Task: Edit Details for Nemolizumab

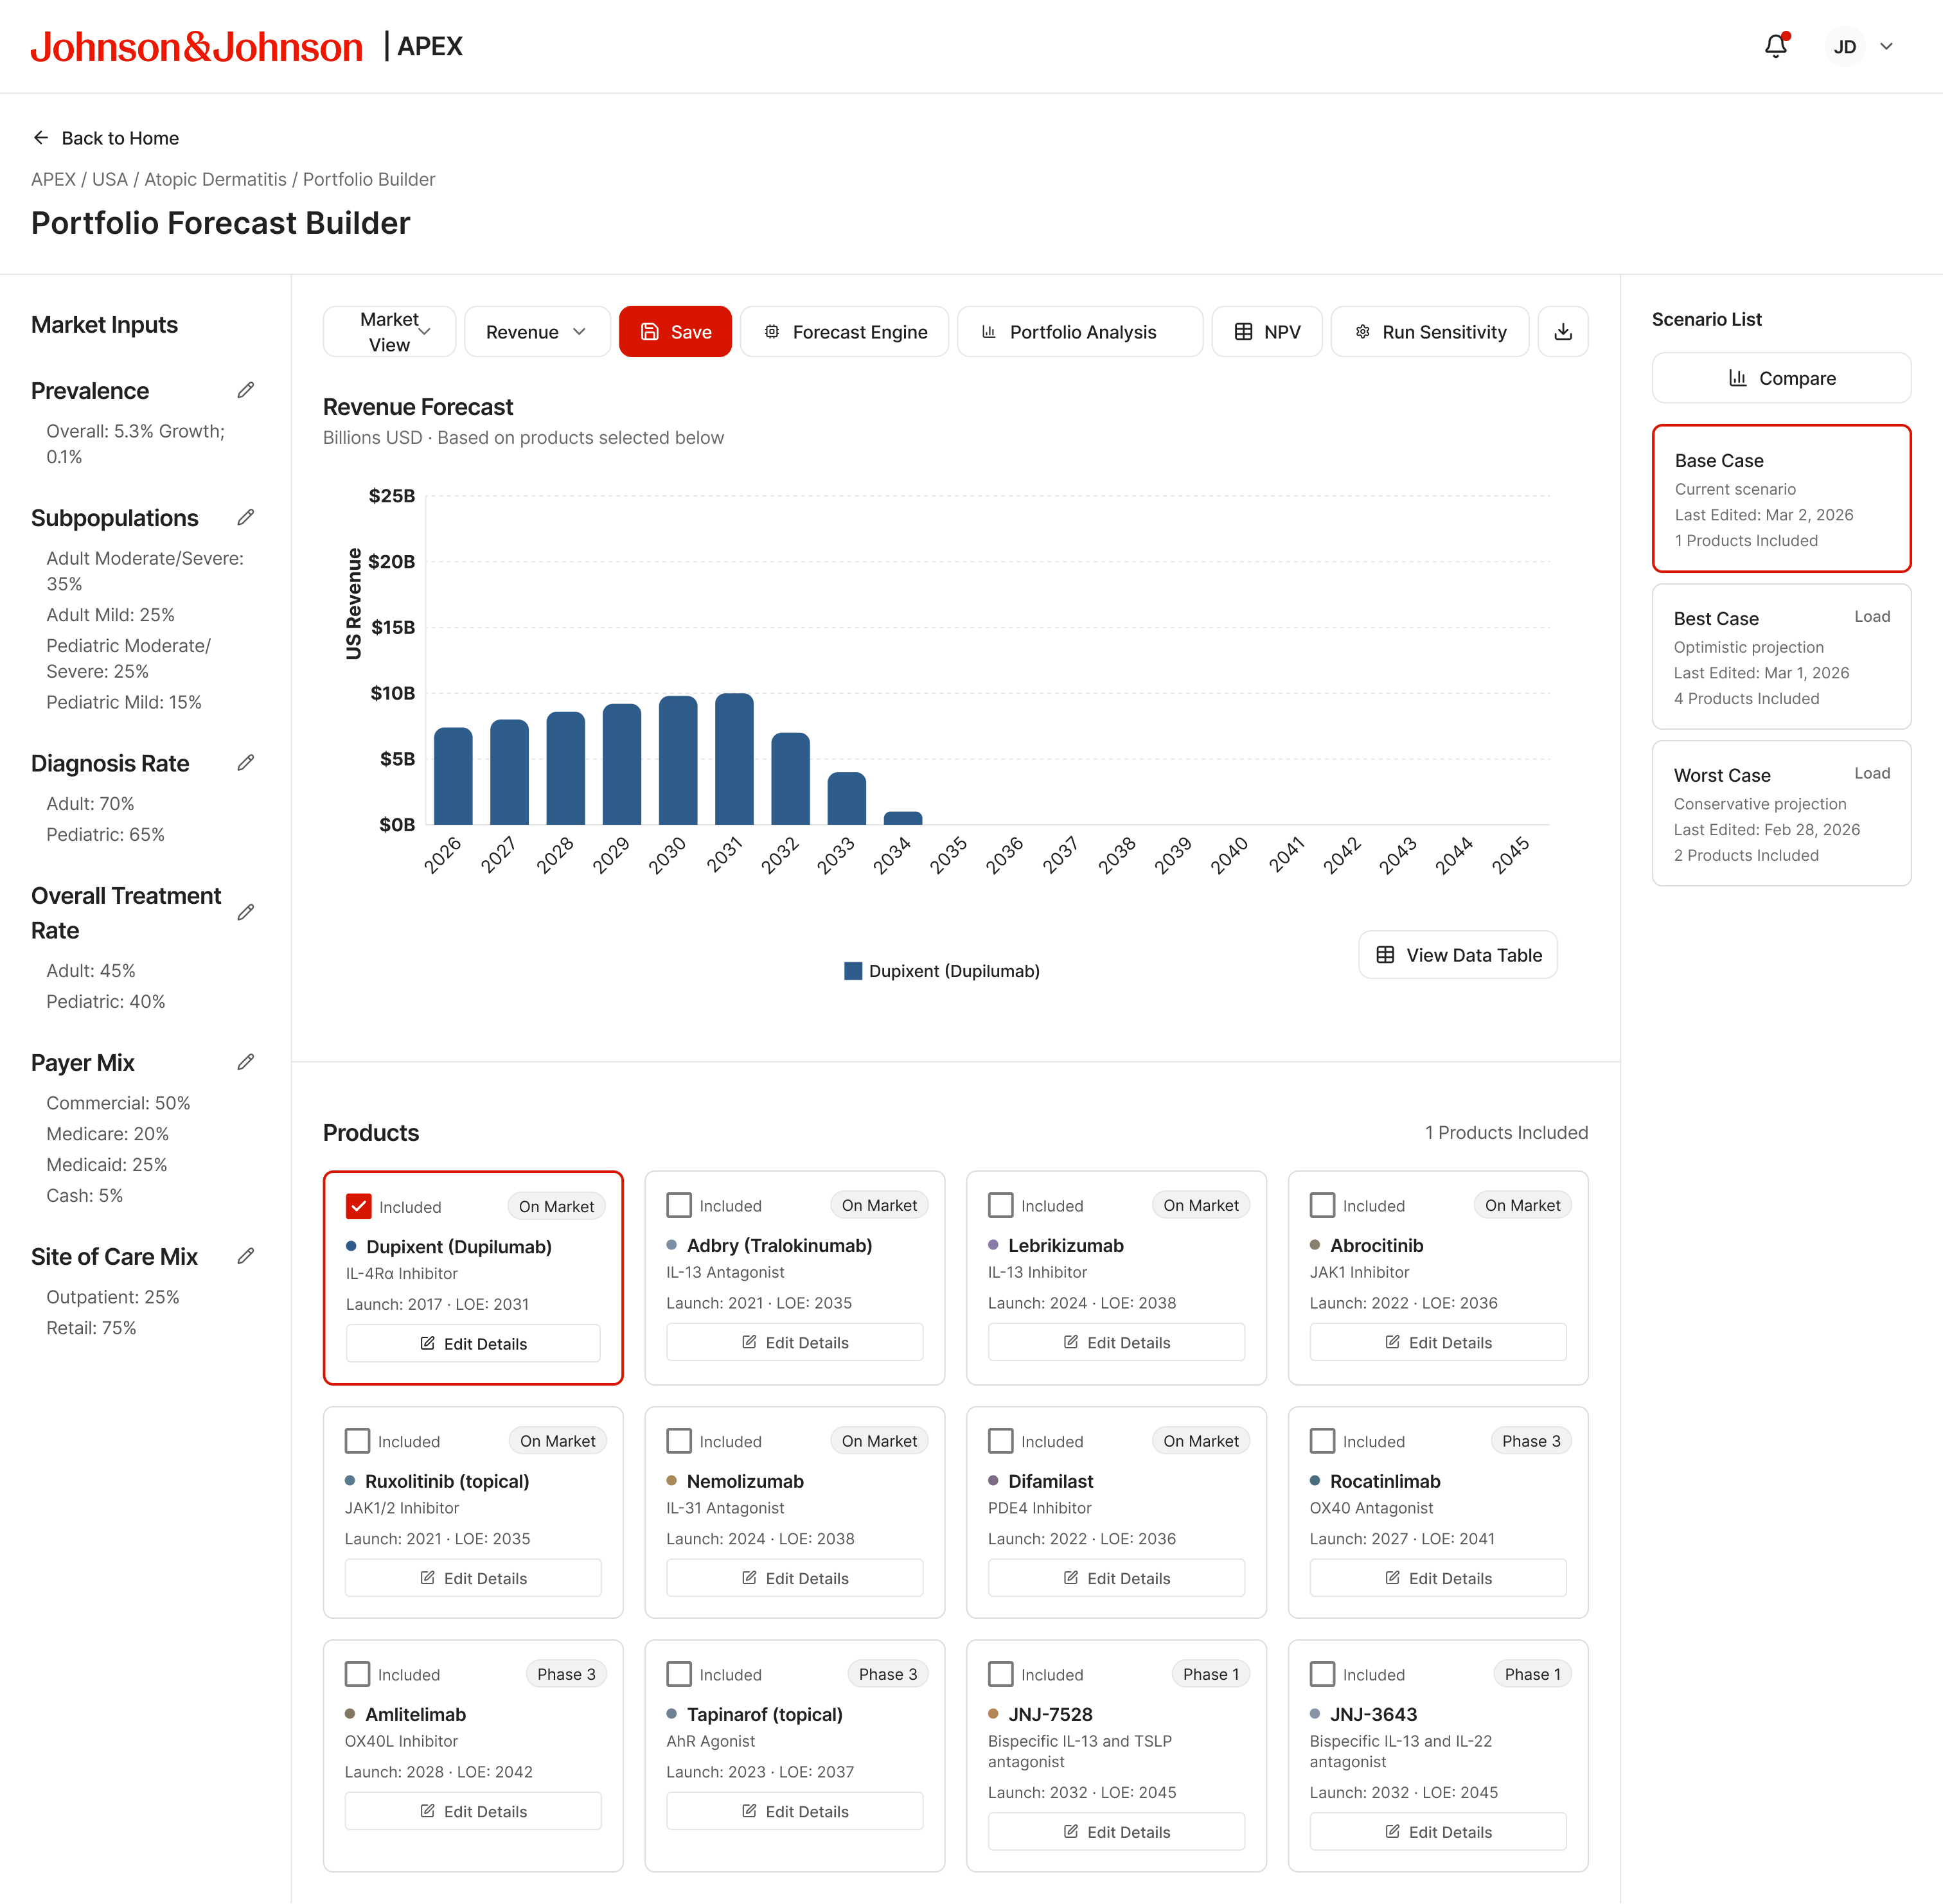Action: (795, 1578)
